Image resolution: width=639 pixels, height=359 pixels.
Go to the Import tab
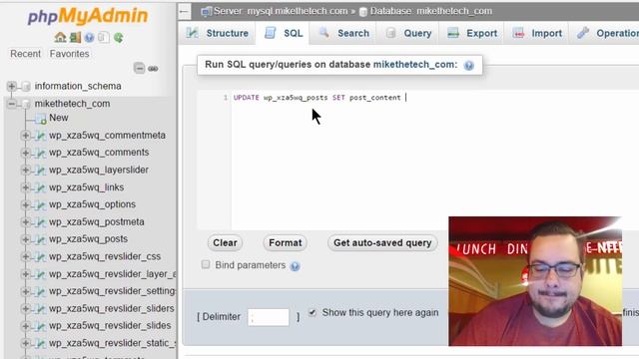[x=537, y=33]
